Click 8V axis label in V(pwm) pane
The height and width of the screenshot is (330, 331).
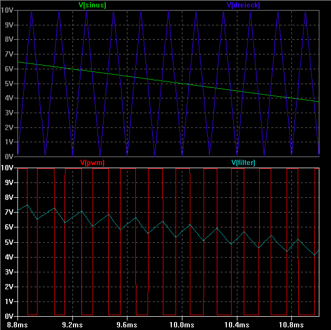9,198
